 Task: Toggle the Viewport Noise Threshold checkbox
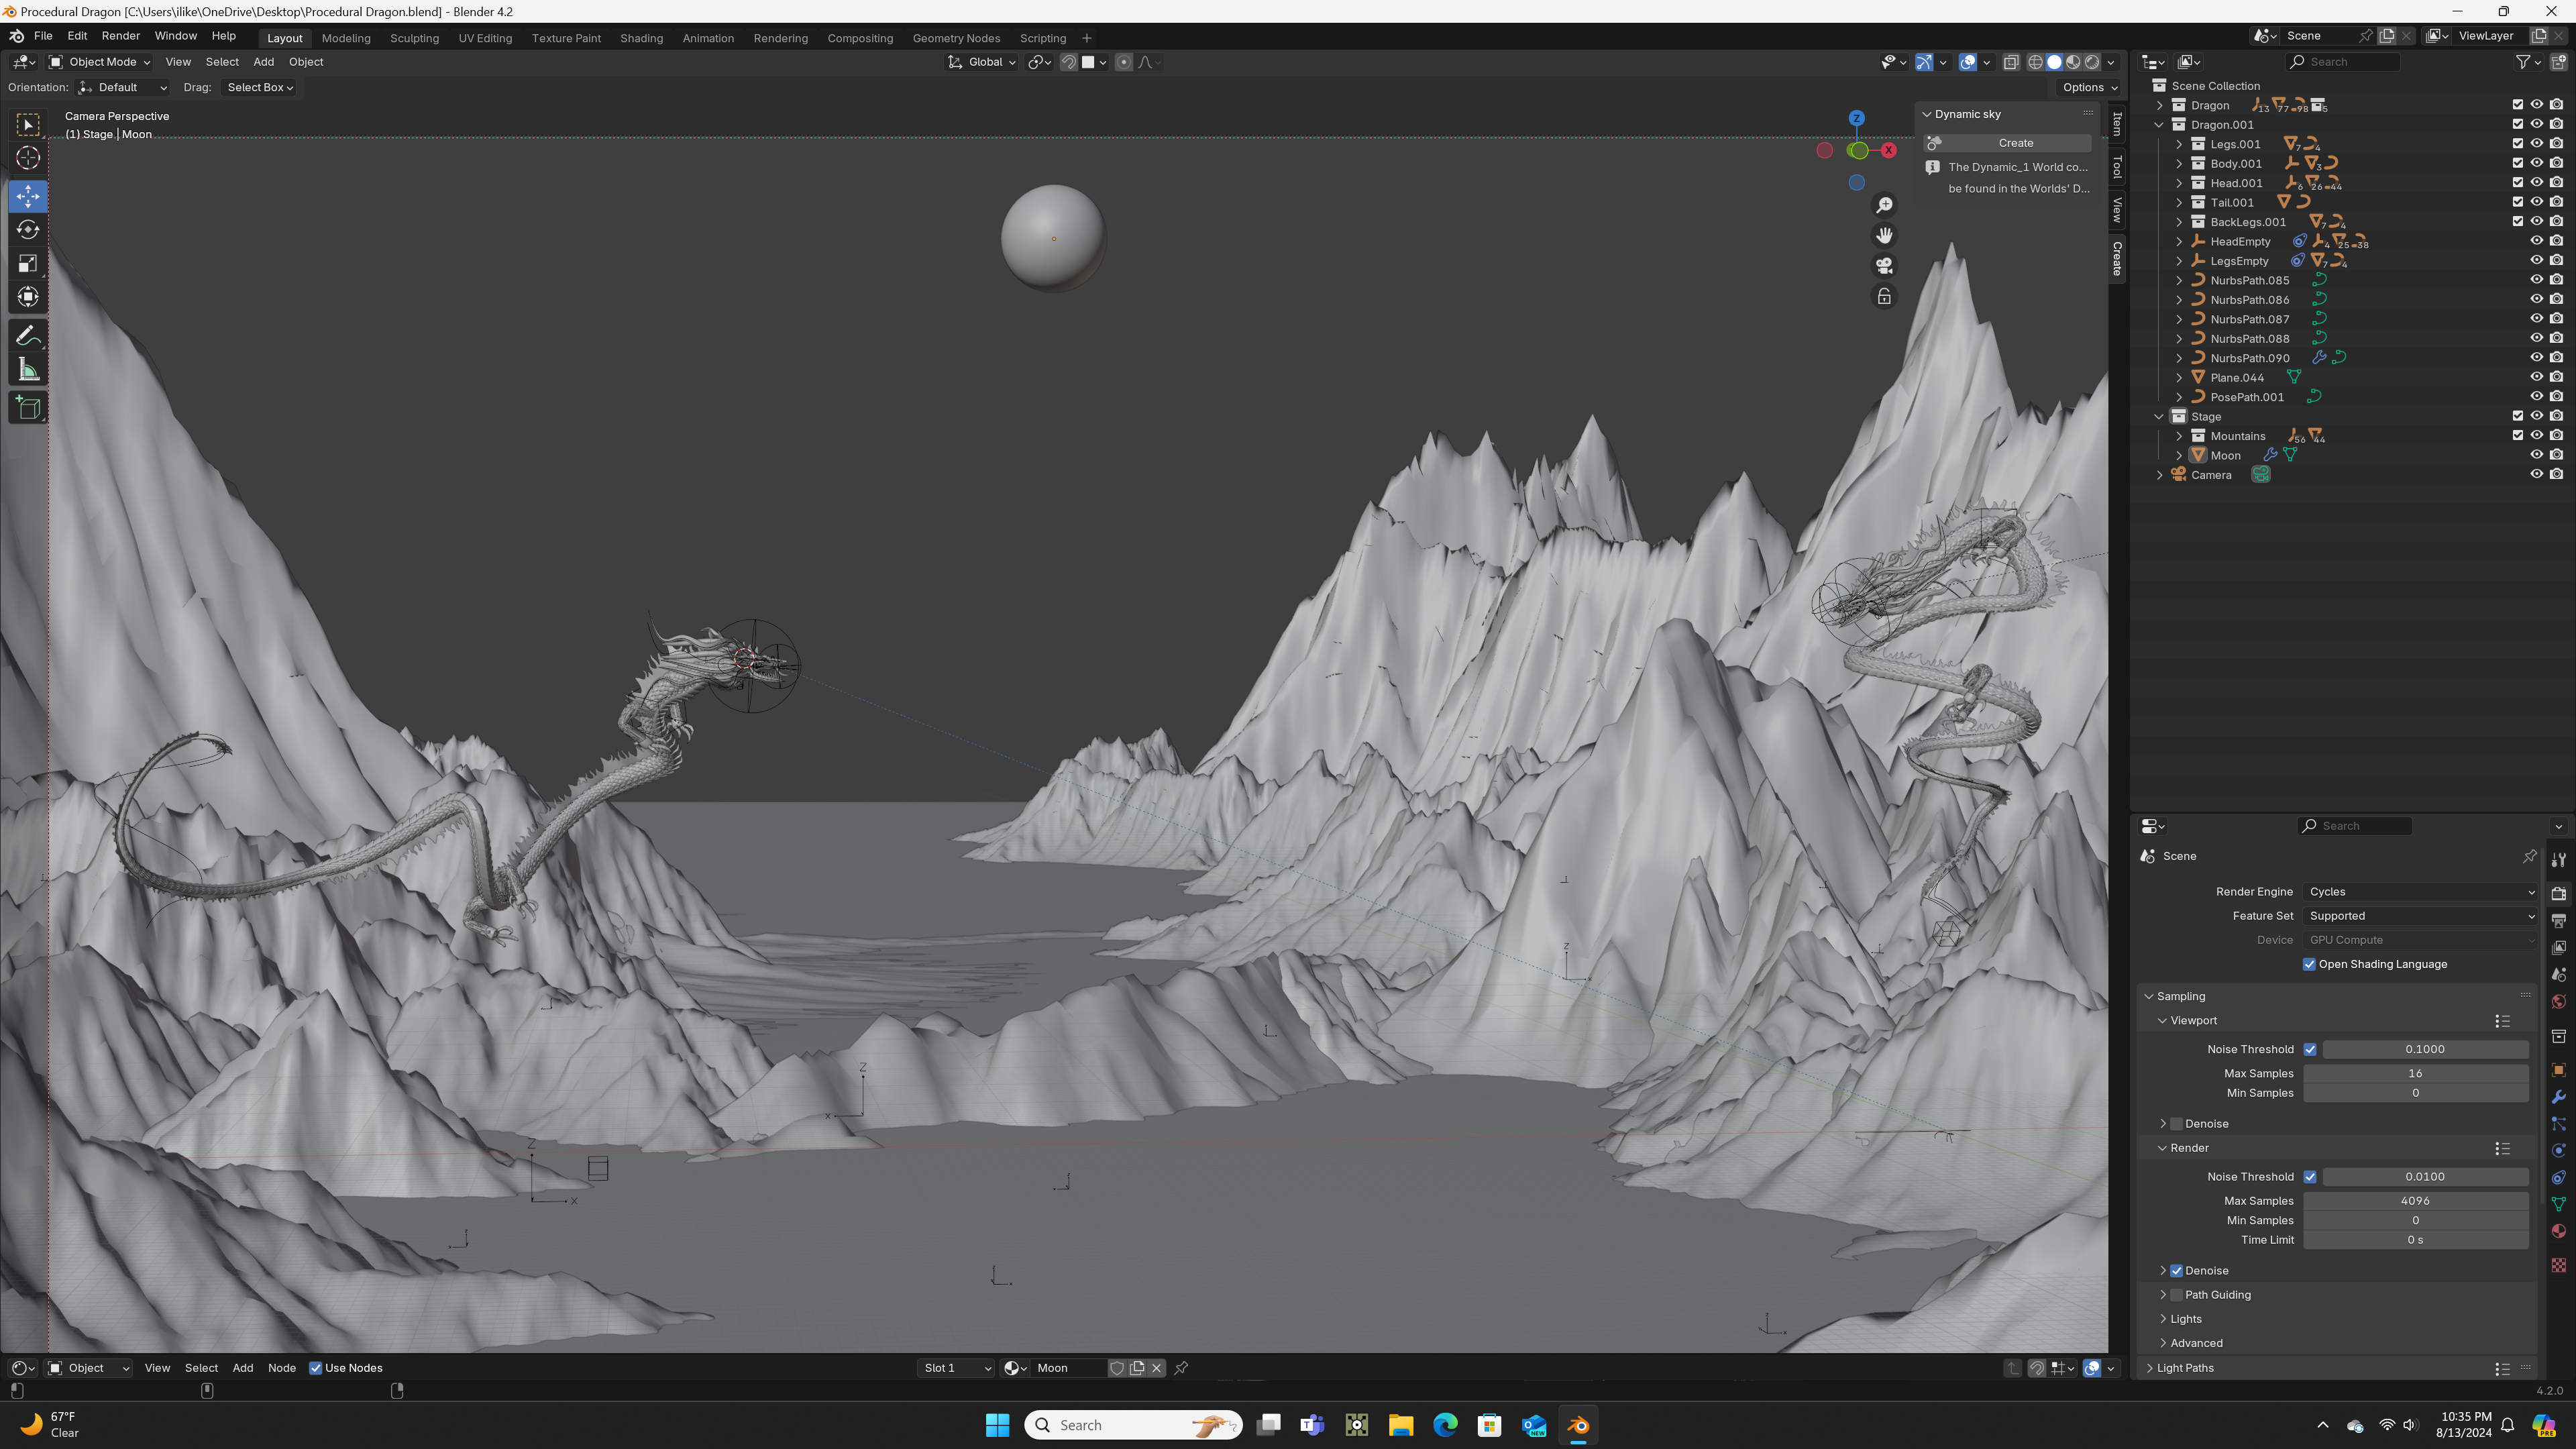(x=2310, y=1049)
